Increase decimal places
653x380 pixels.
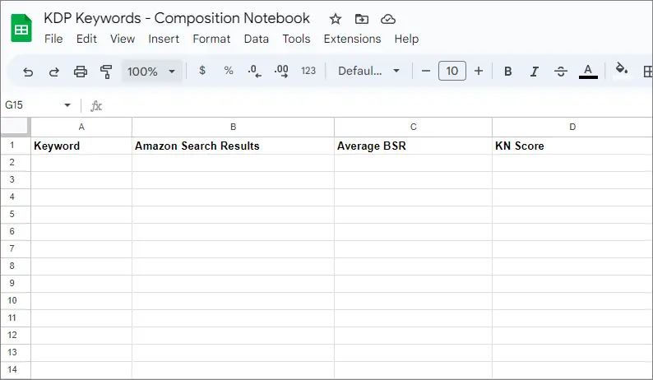coord(281,72)
